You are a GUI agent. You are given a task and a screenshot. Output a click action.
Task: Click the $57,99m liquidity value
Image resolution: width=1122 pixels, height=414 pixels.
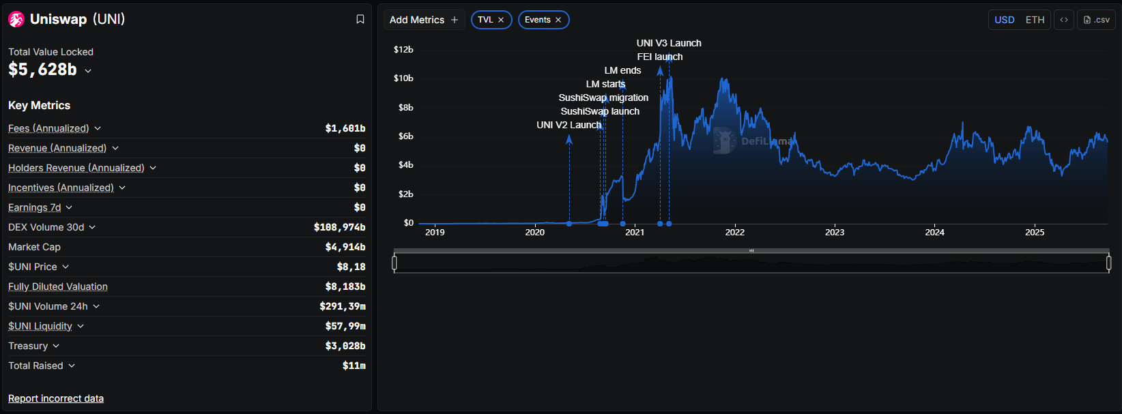tap(345, 326)
